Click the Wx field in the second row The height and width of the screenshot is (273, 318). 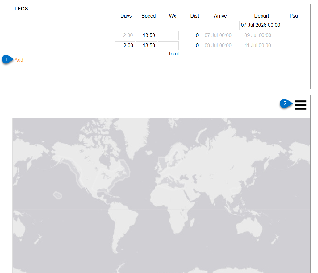click(x=168, y=35)
